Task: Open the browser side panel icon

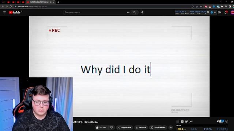Action: pos(230,7)
